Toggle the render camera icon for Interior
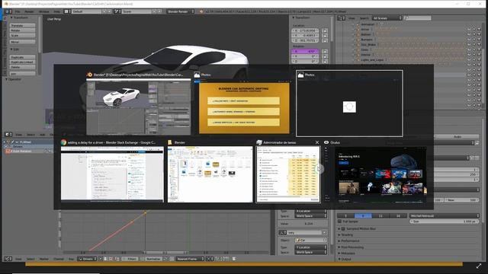 click(479, 55)
